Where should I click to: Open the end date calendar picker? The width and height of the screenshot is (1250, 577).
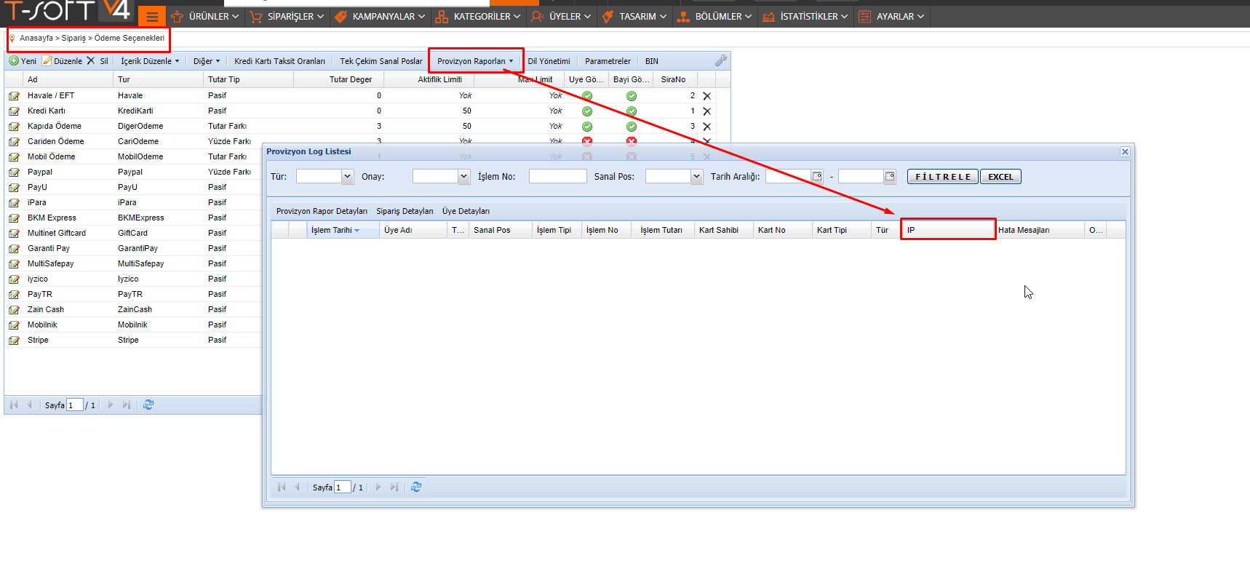pyautogui.click(x=890, y=176)
